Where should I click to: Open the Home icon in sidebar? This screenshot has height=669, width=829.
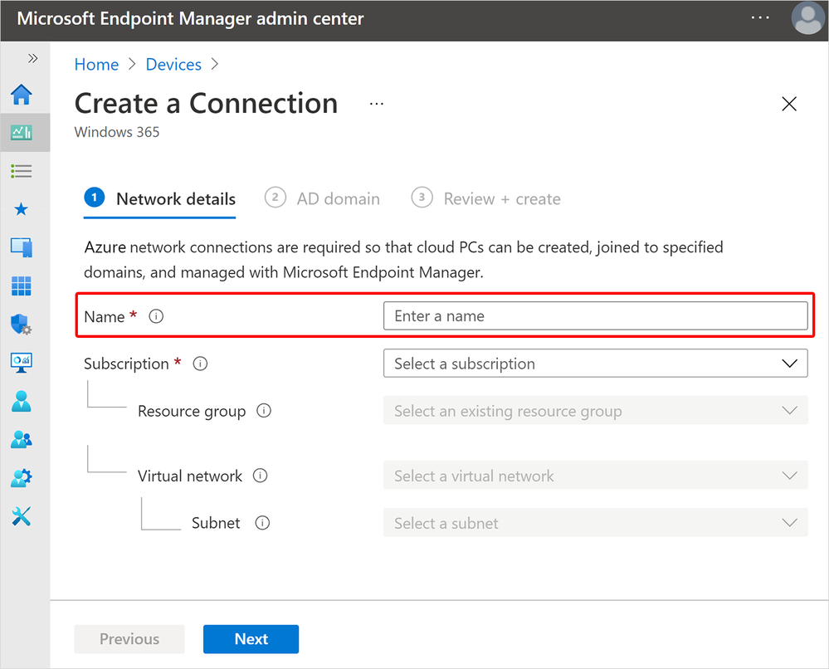[21, 95]
